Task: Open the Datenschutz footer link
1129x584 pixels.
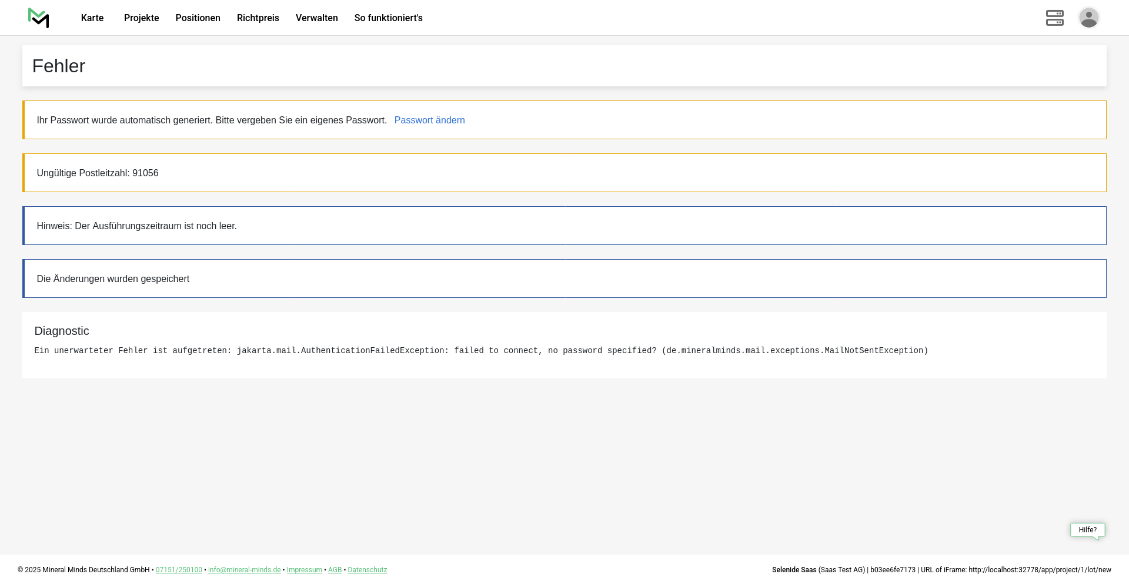Action: point(367,570)
